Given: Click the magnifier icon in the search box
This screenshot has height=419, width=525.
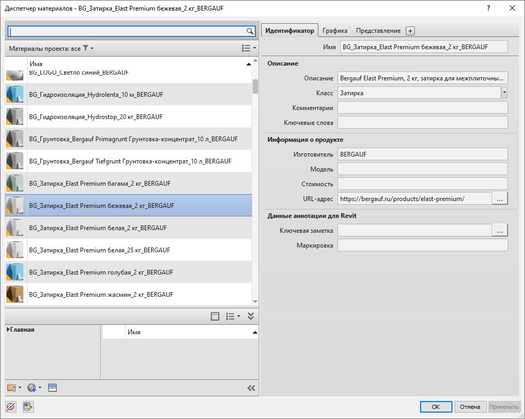Looking at the screenshot, I should [250, 31].
